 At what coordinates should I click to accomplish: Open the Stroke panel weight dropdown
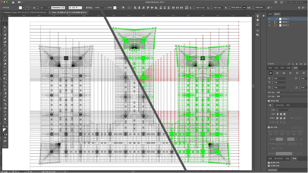(x=289, y=110)
